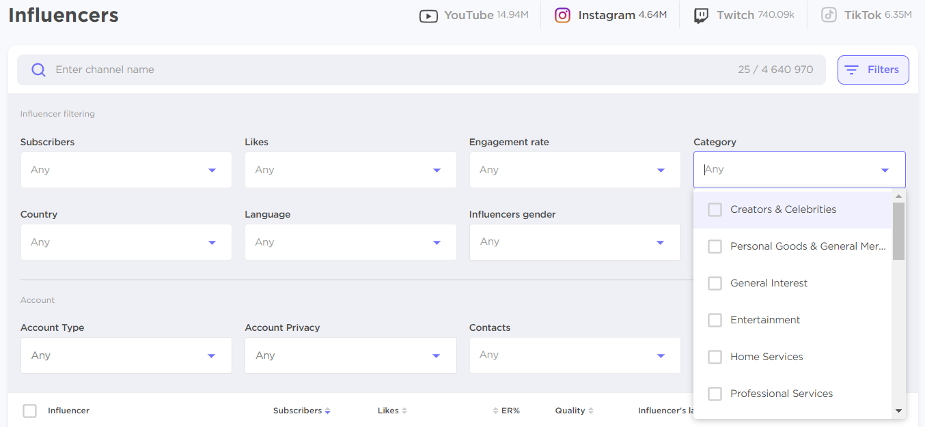Viewport: 925px width, 427px height.
Task: Focus the Enter channel name search field
Action: [x=421, y=70]
